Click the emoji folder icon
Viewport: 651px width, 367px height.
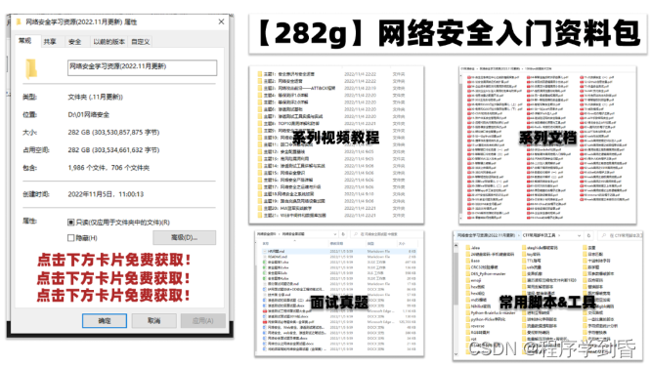pyautogui.click(x=468, y=280)
